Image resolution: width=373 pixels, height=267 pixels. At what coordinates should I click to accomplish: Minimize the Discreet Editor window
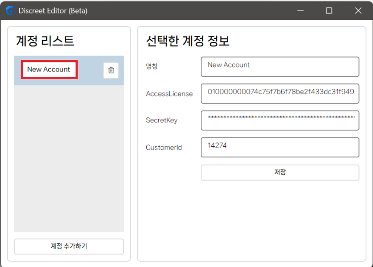point(300,11)
